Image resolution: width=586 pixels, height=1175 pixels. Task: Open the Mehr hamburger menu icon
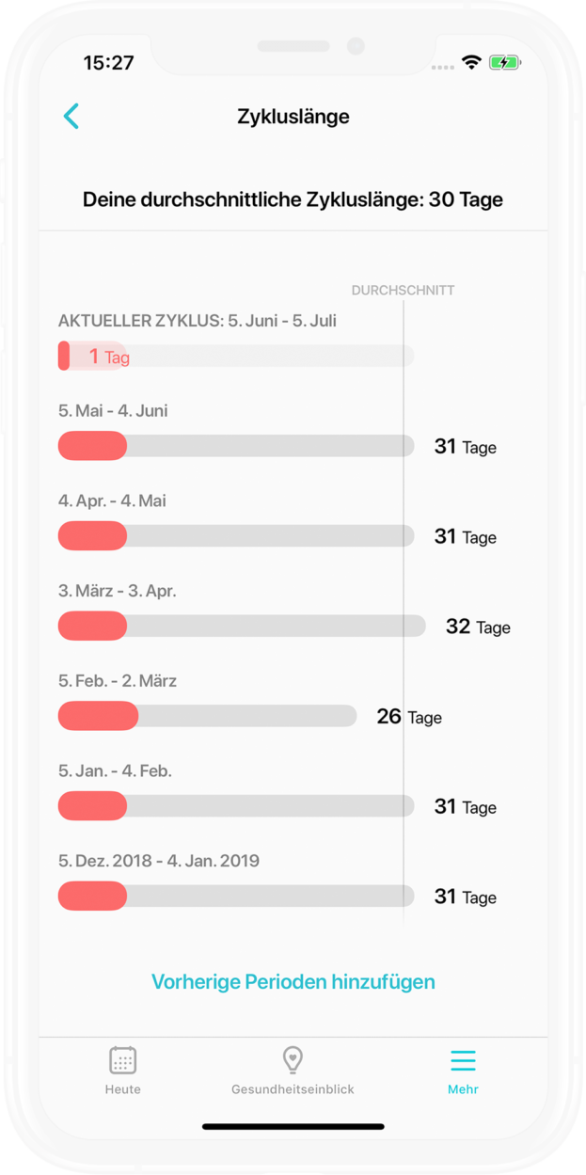[463, 1060]
